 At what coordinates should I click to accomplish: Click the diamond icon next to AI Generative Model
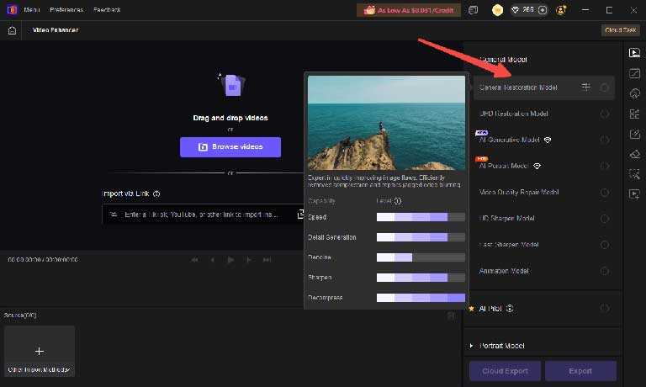548,140
